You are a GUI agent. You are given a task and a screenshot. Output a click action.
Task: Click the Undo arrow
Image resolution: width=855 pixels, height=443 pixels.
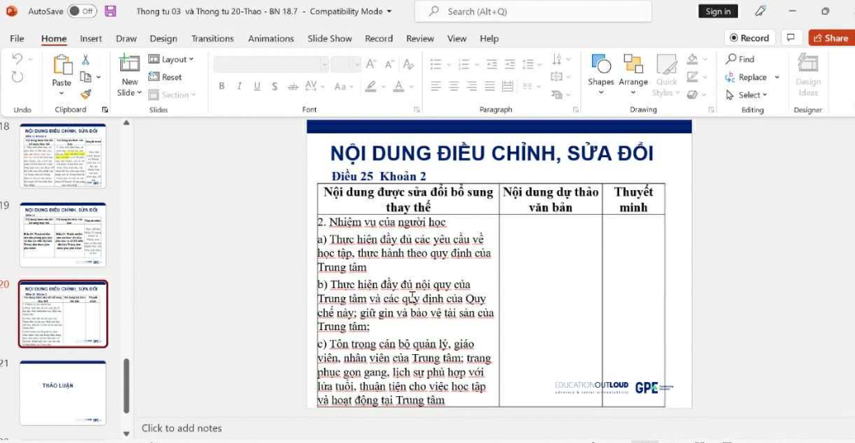[x=18, y=59]
